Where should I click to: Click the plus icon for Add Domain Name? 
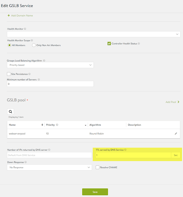click(9, 15)
